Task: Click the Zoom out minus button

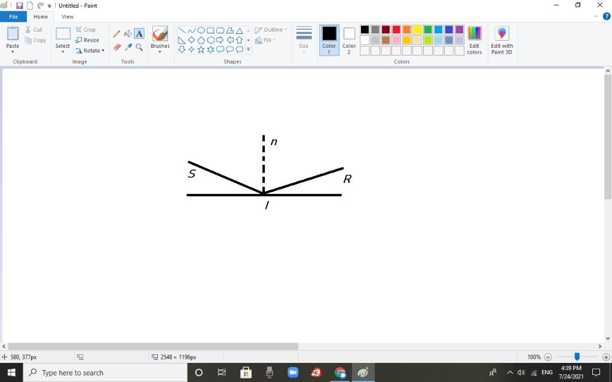Action: [547, 357]
